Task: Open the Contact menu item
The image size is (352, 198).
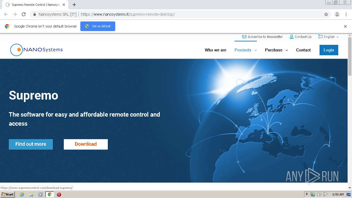Action: click(303, 50)
